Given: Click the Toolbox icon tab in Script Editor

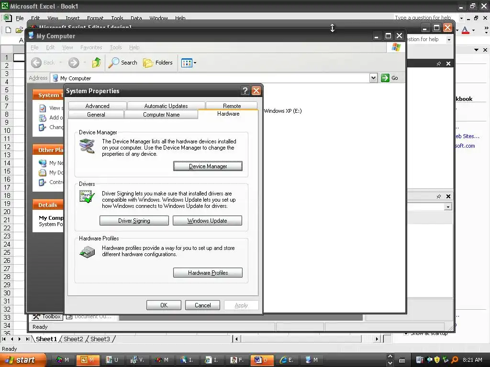Looking at the screenshot, I should [47, 316].
